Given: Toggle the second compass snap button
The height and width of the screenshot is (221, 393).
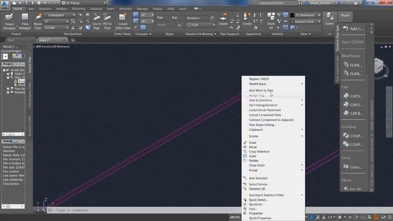Looking at the screenshot, I should [136, 21].
